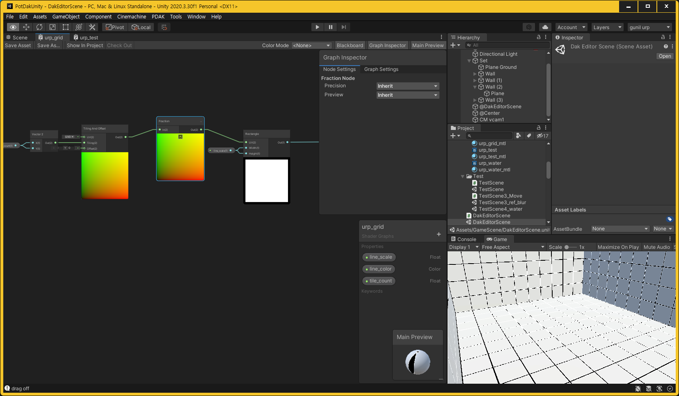
Task: Open the Color Mode dropdown
Action: tap(311, 46)
